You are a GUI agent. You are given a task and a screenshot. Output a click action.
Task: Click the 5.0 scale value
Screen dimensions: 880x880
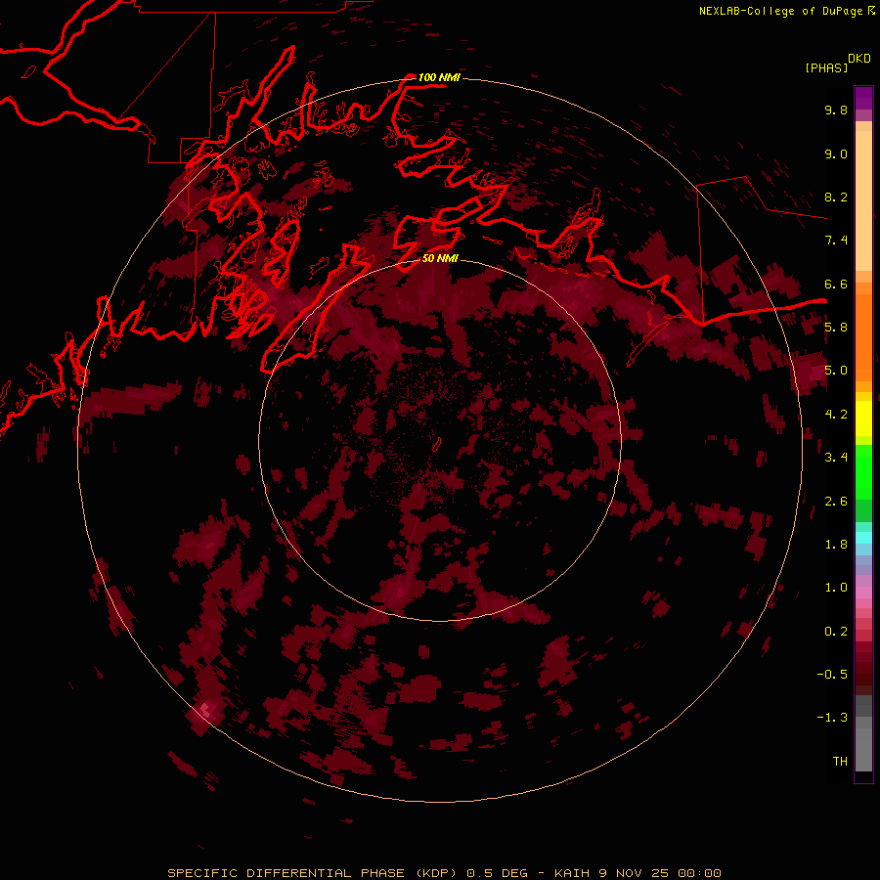pos(836,371)
